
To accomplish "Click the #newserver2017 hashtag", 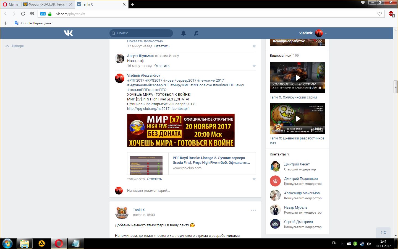I will 211,81.
